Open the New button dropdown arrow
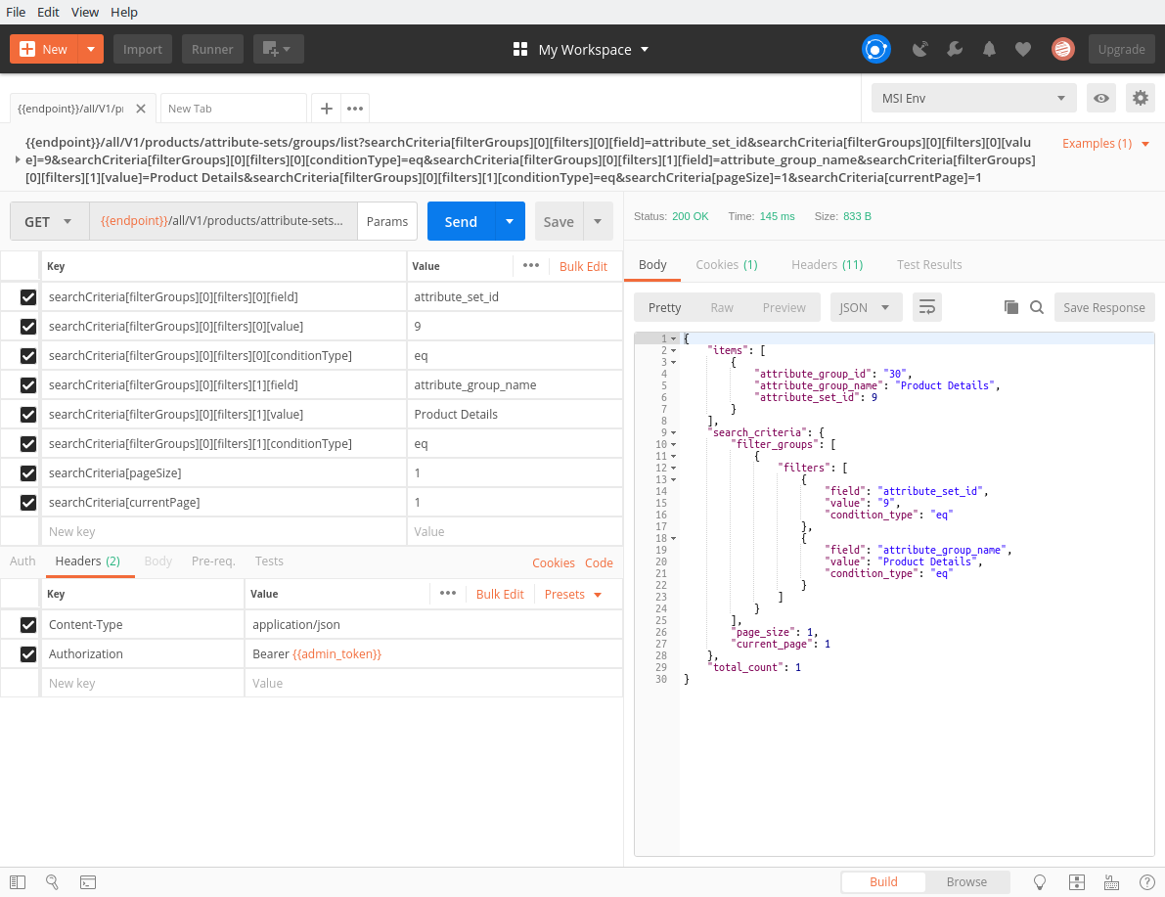The width and height of the screenshot is (1165, 897). pos(91,49)
